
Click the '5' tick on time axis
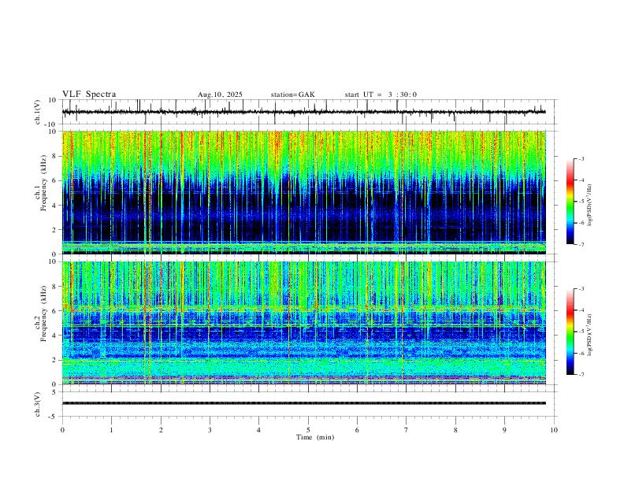pos(308,430)
